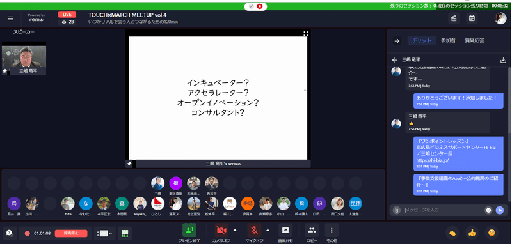
Task: Click the clapping hands reaction icon
Action: (x=452, y=233)
